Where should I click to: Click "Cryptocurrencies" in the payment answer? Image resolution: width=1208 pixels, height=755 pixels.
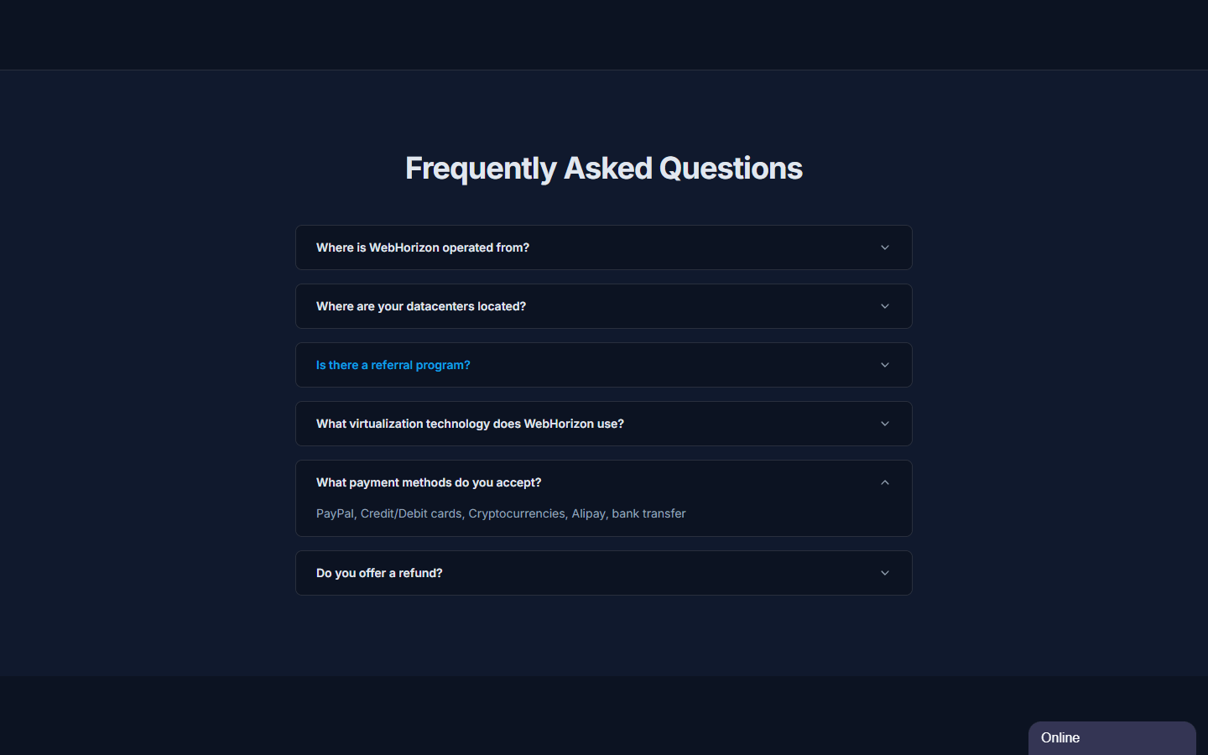[x=517, y=513]
